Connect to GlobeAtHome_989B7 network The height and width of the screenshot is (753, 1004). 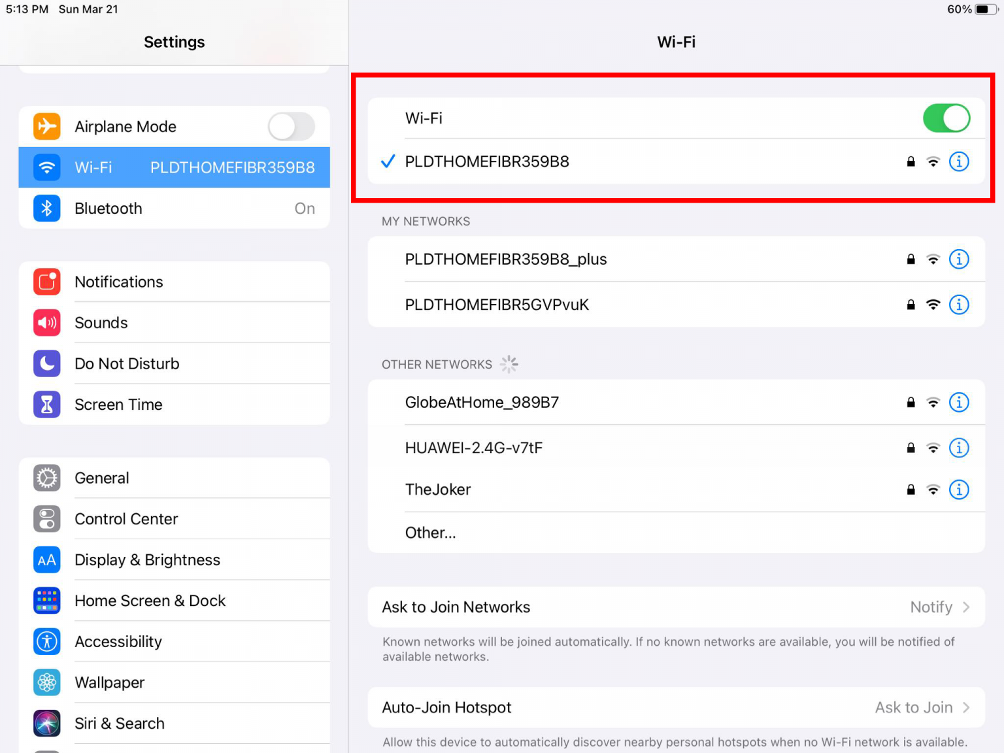482,403
